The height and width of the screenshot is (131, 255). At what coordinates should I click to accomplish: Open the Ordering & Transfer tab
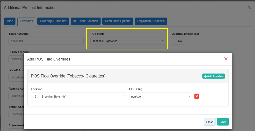pyautogui.click(x=53, y=21)
